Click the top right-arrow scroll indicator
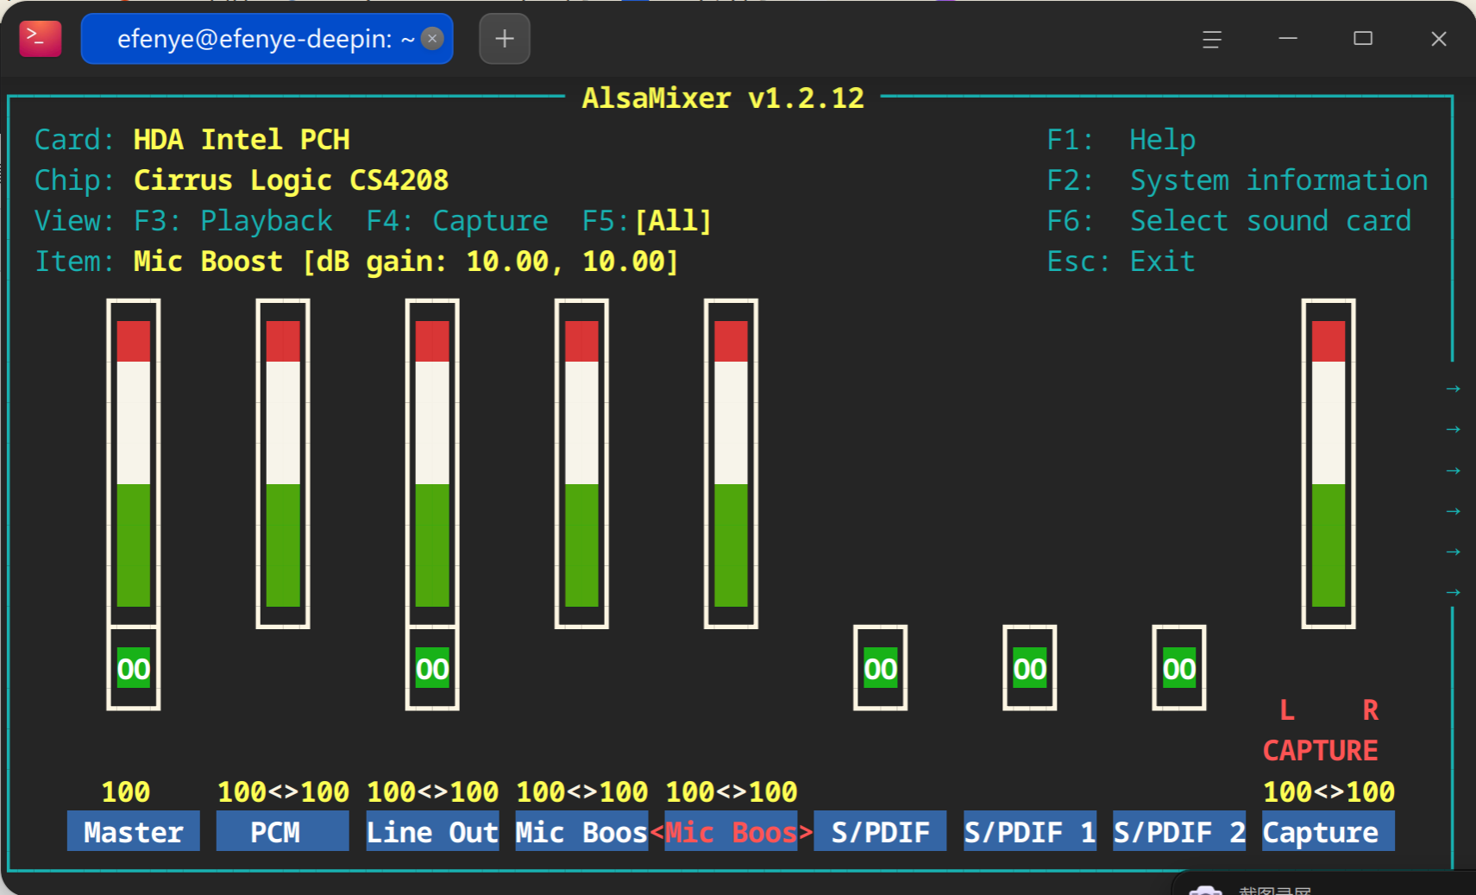The width and height of the screenshot is (1476, 895). [1454, 388]
